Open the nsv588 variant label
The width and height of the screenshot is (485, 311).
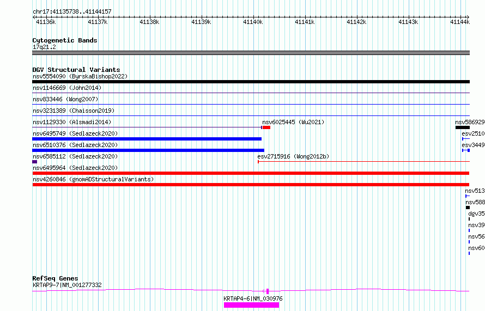pos(475,202)
